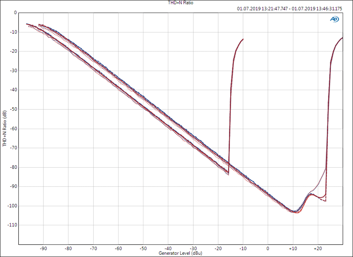
Task: Click the -50 tick on the horizontal axis
Action: click(143, 248)
